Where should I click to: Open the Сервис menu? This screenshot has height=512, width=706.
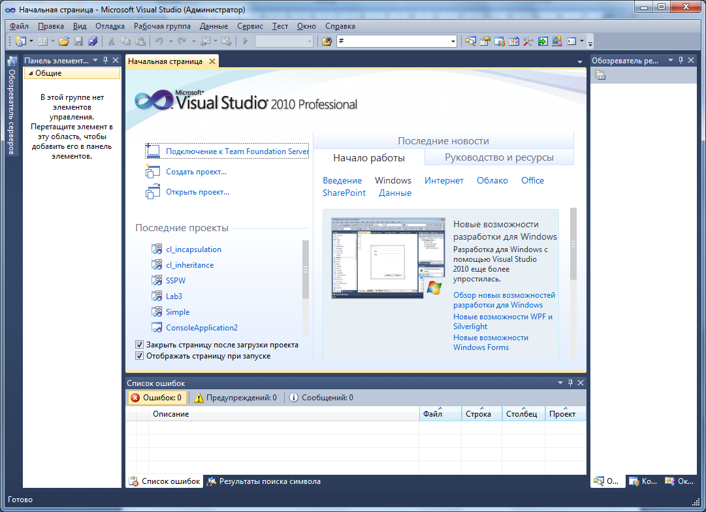coord(250,26)
